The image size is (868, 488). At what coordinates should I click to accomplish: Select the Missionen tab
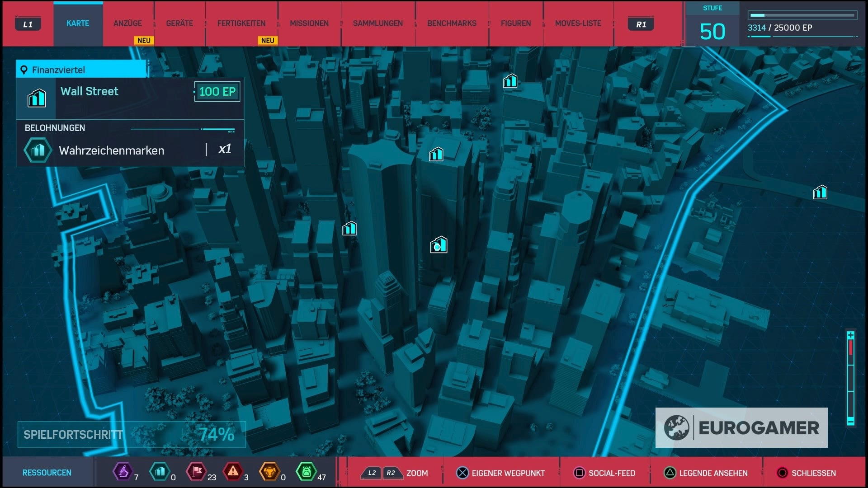pos(309,23)
